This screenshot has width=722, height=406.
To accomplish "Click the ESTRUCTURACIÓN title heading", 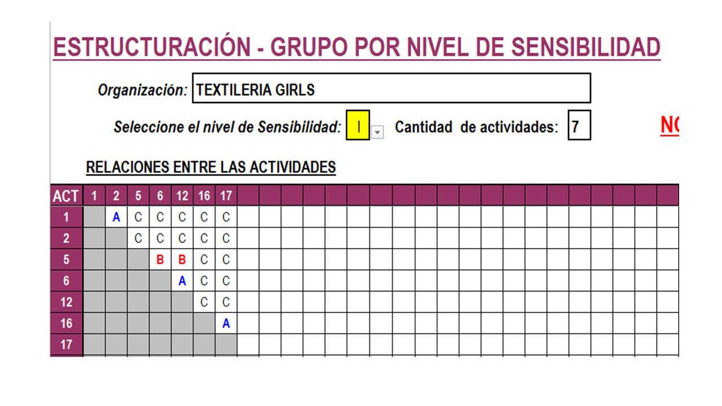I will pos(356,47).
